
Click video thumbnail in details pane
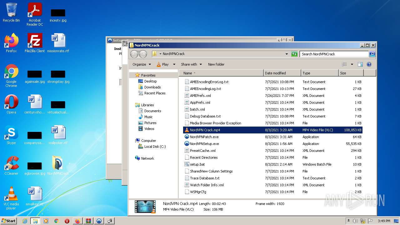(145, 207)
